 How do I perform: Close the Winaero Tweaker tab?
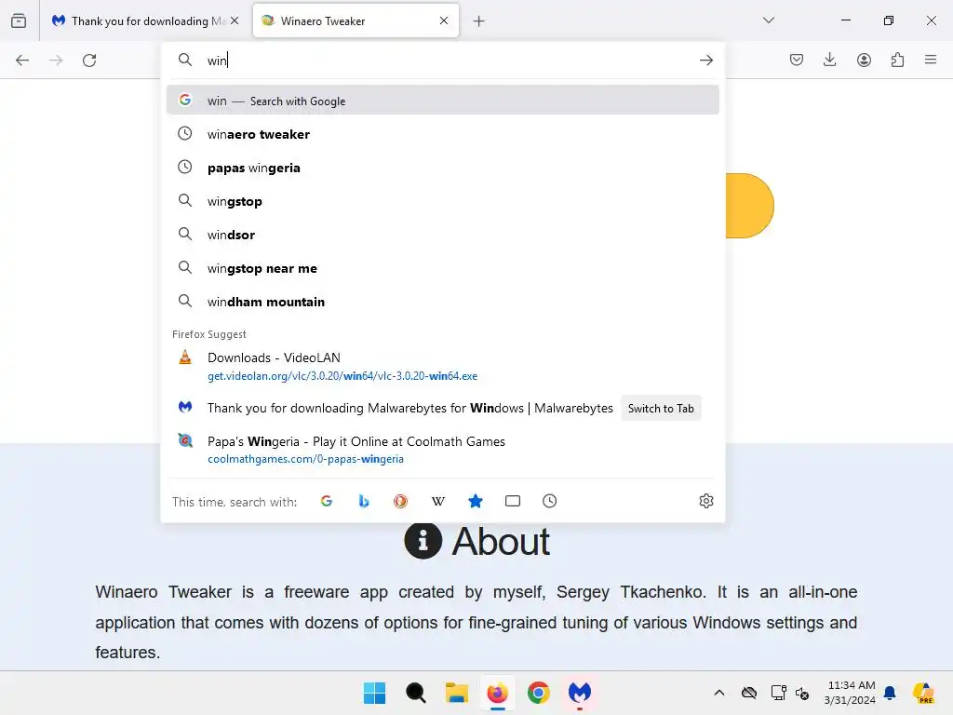(x=444, y=20)
